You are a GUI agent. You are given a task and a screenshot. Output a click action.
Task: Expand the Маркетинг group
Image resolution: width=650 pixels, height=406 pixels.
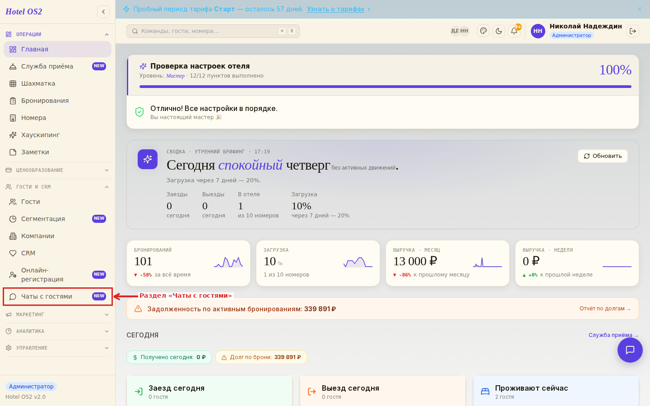(57, 314)
